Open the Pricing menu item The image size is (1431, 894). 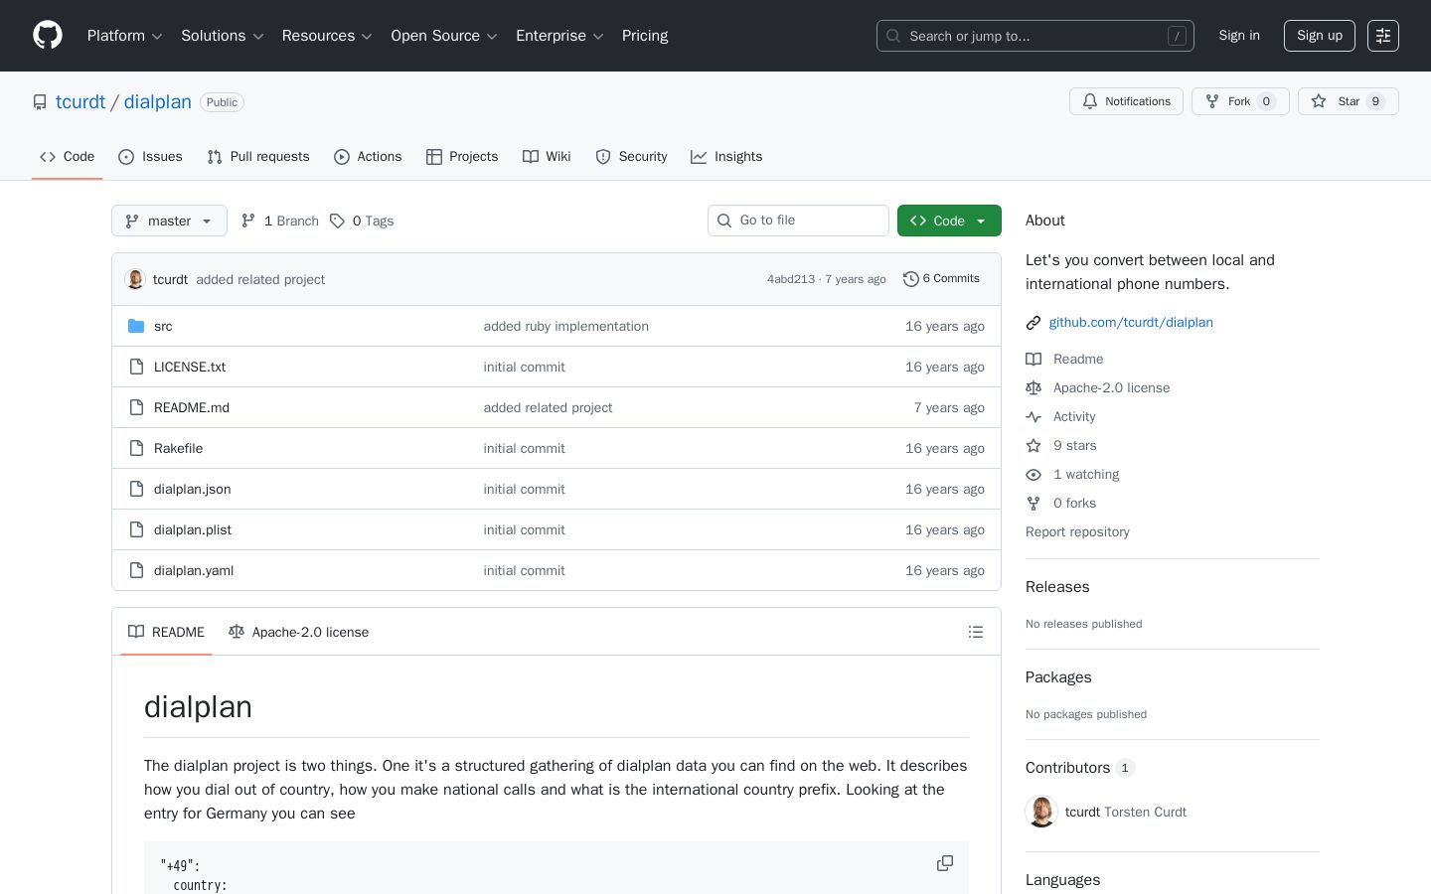click(645, 36)
